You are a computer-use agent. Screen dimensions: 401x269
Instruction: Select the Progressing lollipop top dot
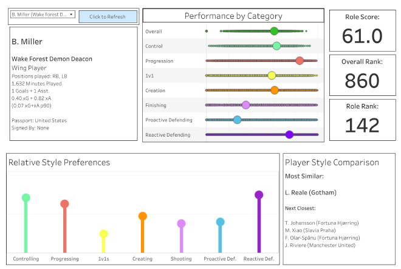click(64, 204)
